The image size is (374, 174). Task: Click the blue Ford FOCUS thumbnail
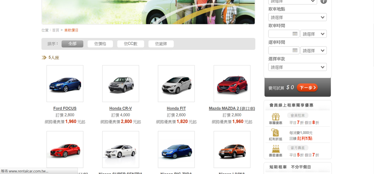tap(65, 84)
